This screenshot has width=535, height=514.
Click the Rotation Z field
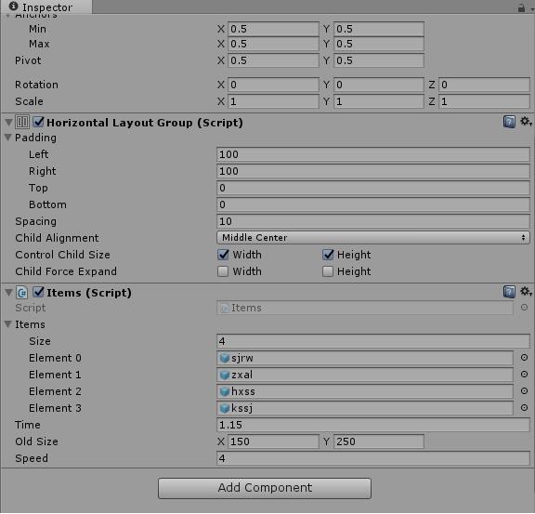click(484, 85)
